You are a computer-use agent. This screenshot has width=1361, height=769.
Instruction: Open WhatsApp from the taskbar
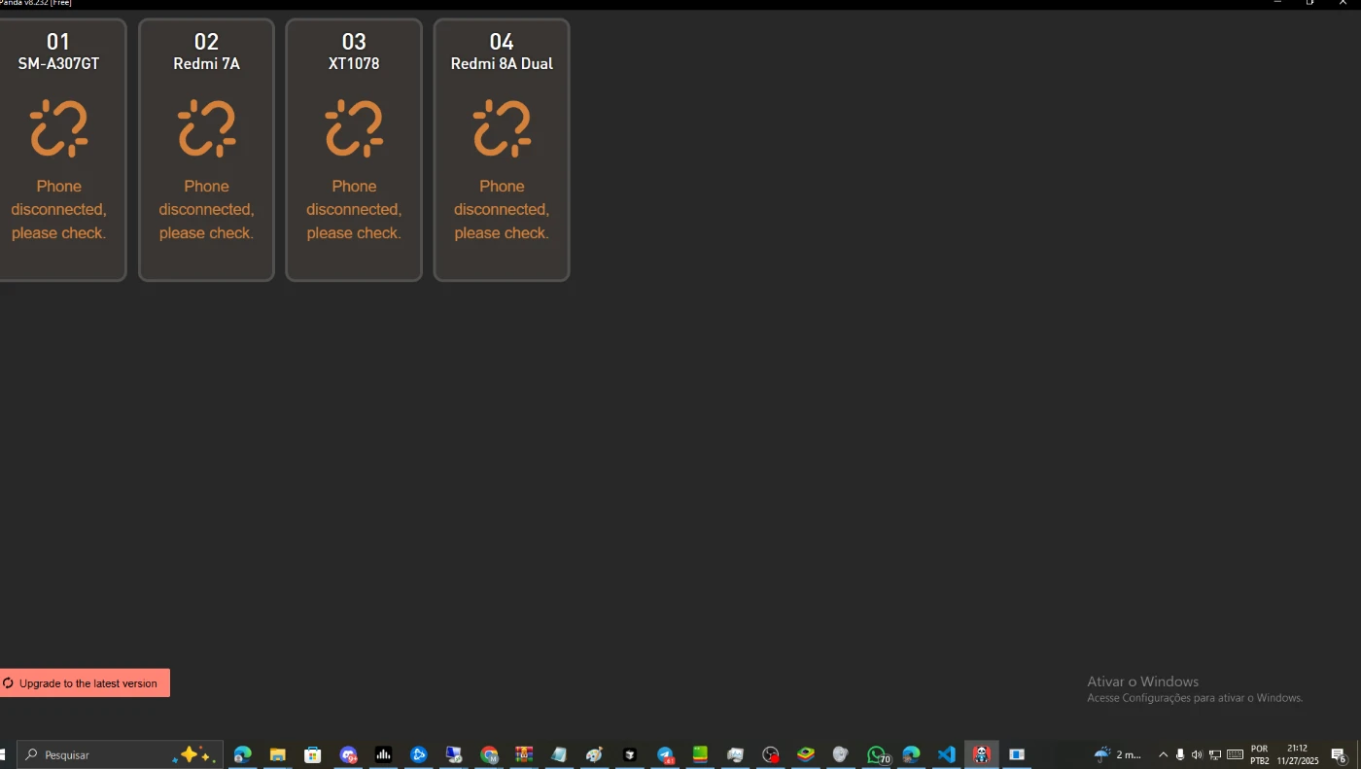coord(877,754)
